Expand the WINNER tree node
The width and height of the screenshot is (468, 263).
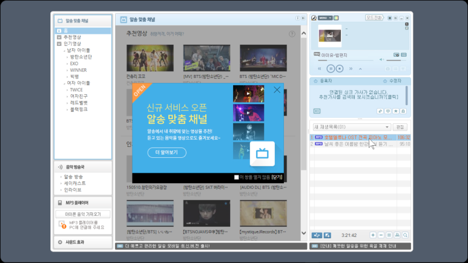67,70
